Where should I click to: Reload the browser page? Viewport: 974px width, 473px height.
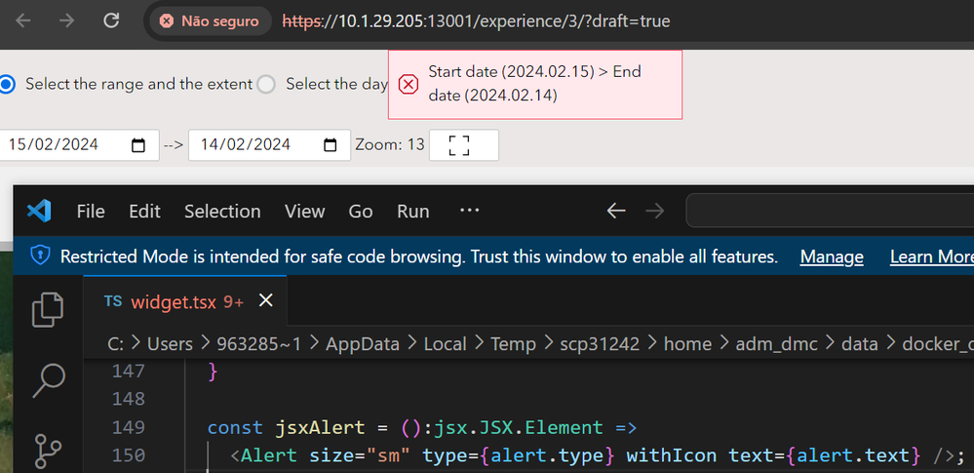pyautogui.click(x=112, y=20)
